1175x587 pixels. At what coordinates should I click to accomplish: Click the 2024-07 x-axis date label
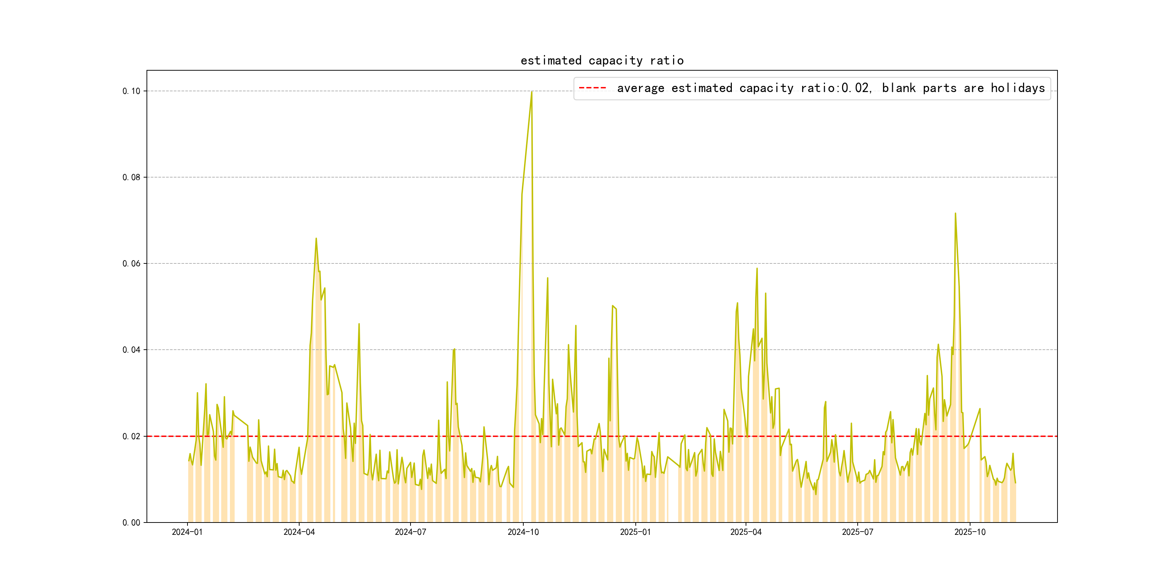(411, 532)
